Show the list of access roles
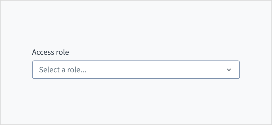Viewport: 272px width, 125px height. 136,70
